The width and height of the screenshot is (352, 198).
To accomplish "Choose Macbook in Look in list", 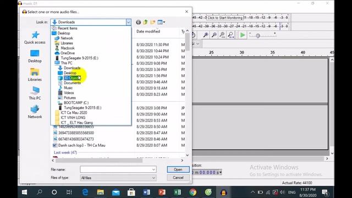I will pyautogui.click(x=68, y=48).
